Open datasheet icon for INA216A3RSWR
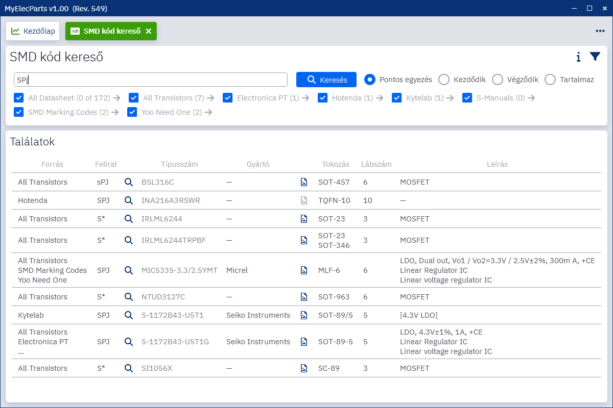 (304, 200)
